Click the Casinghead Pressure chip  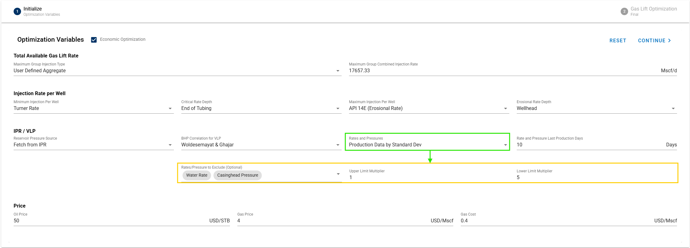pyautogui.click(x=237, y=175)
